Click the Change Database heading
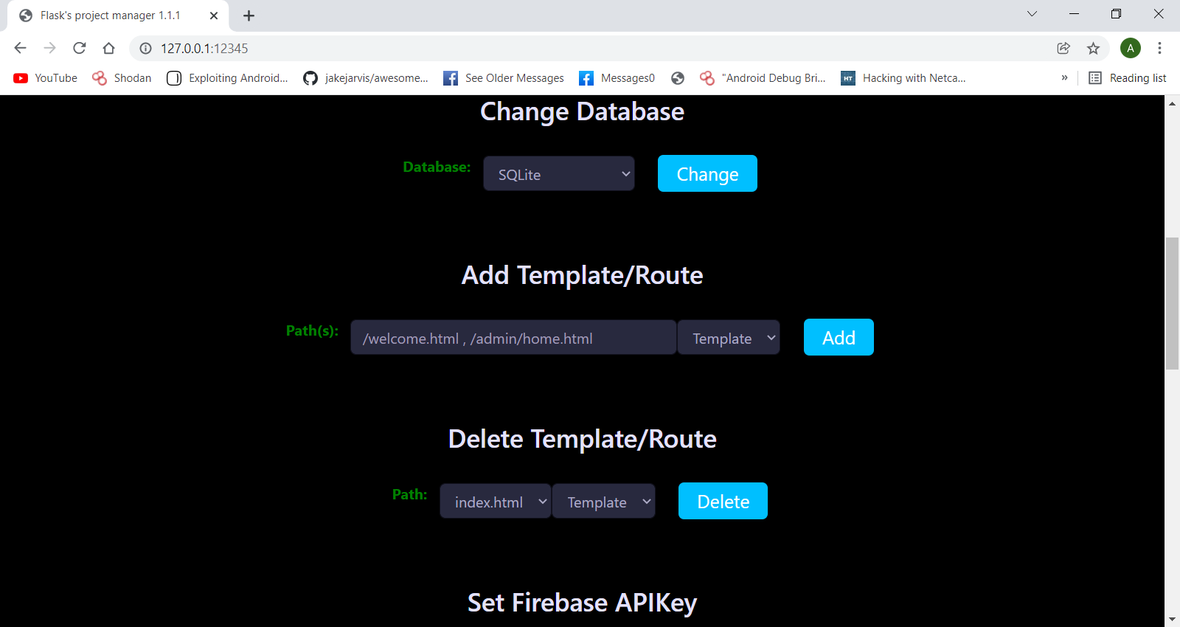Image resolution: width=1180 pixels, height=627 pixels. 582,112
